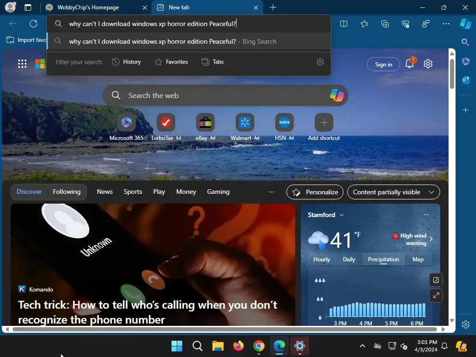Open the Gaming feed category
The image size is (476, 357).
click(x=218, y=192)
